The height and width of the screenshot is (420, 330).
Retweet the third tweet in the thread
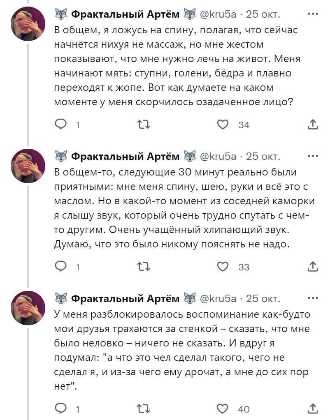pos(142,408)
